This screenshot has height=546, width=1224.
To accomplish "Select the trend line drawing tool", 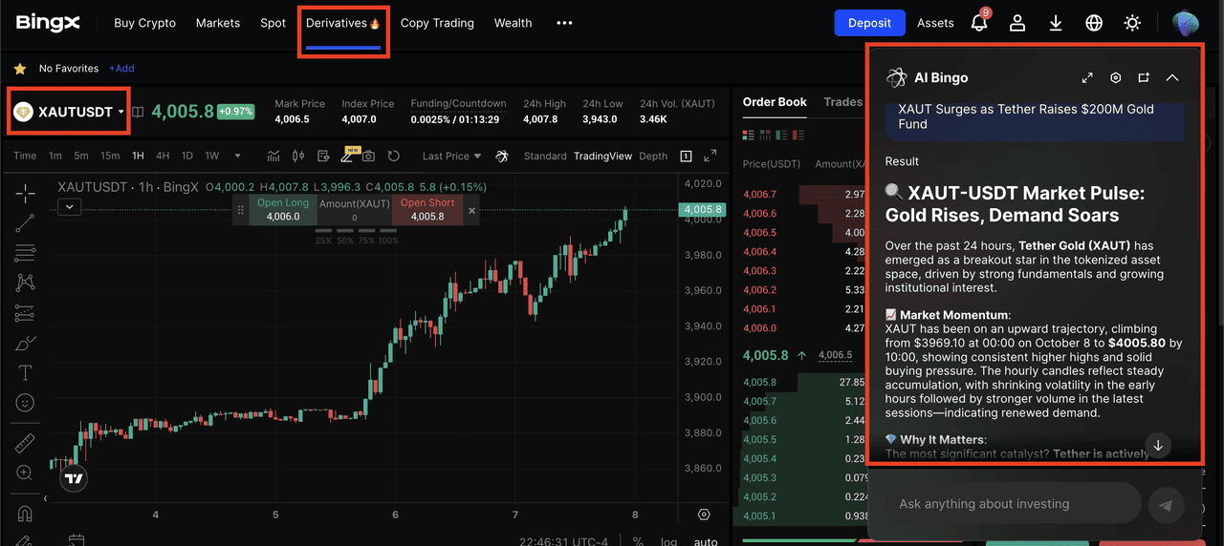I will click(25, 223).
